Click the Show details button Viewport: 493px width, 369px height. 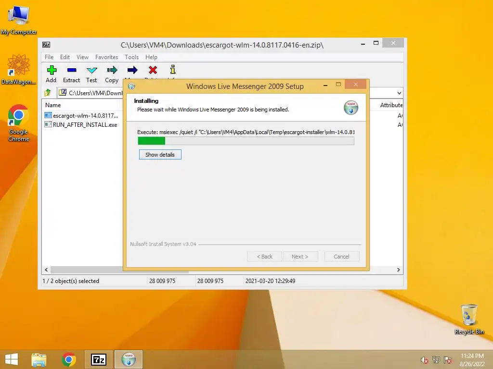(x=160, y=154)
